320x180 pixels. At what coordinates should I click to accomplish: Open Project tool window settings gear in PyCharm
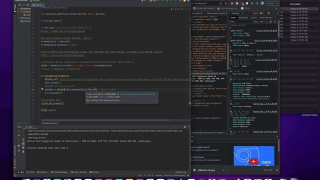pyautogui.click(x=28, y=5)
